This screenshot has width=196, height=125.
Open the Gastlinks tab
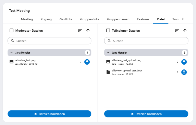pos(66,19)
